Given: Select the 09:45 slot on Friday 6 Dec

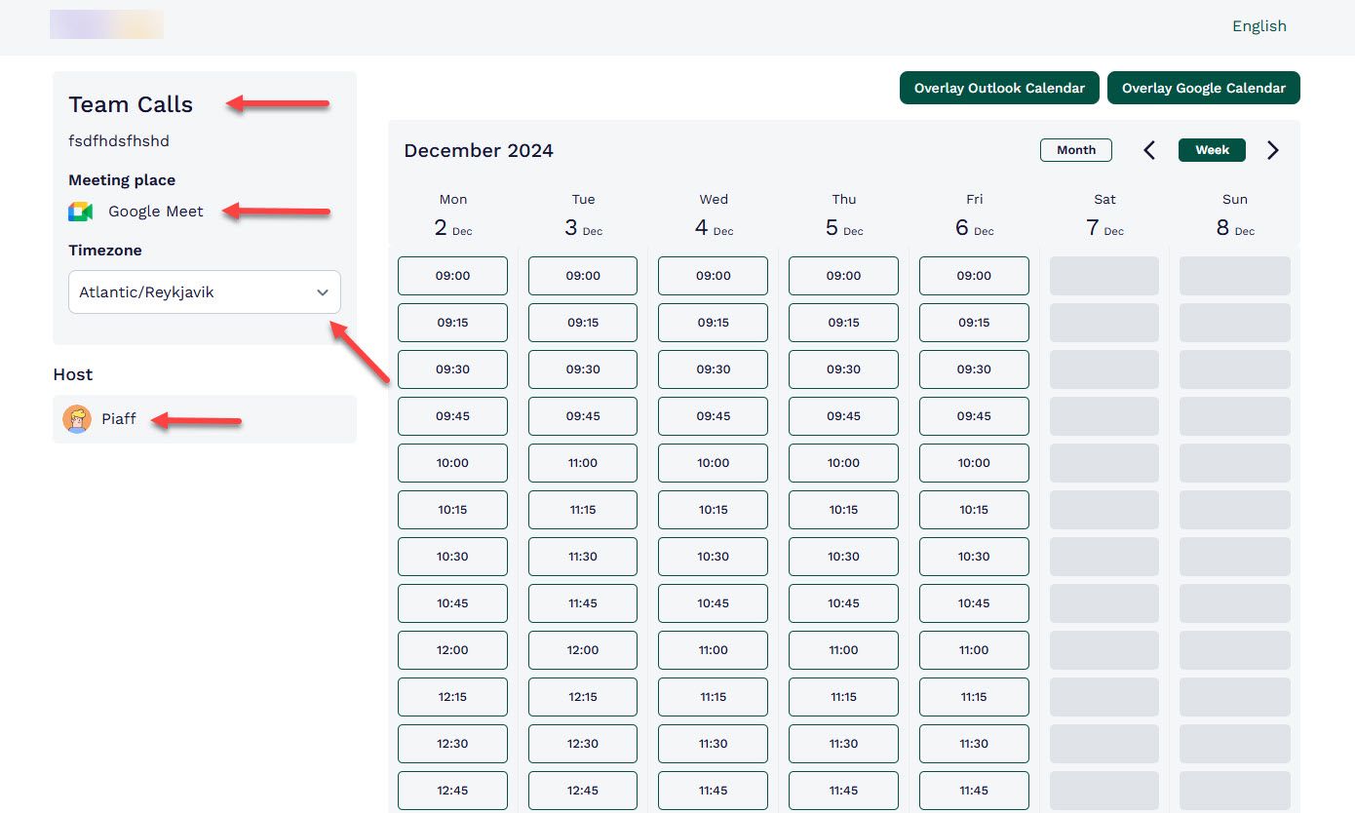Looking at the screenshot, I should (974, 416).
